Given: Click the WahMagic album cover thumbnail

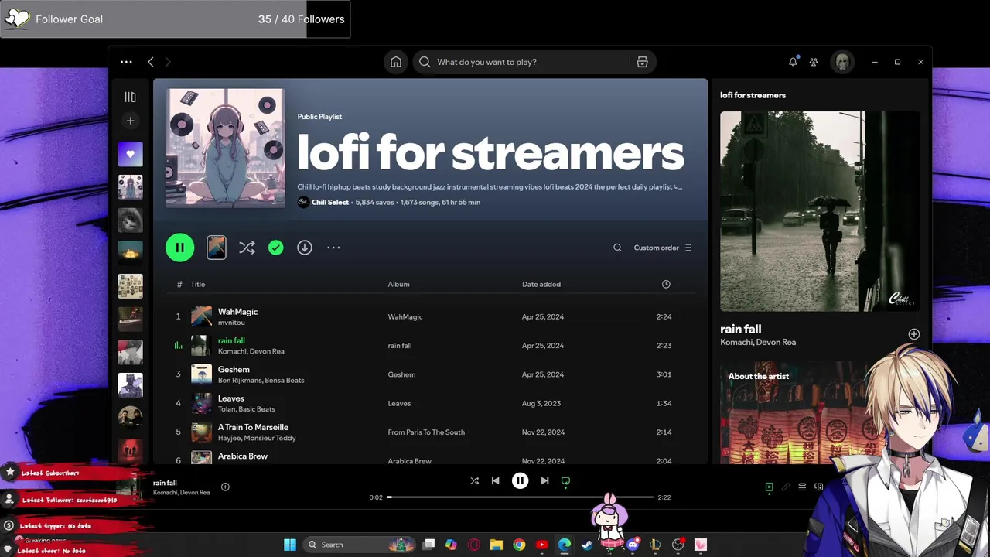Looking at the screenshot, I should 201,316.
